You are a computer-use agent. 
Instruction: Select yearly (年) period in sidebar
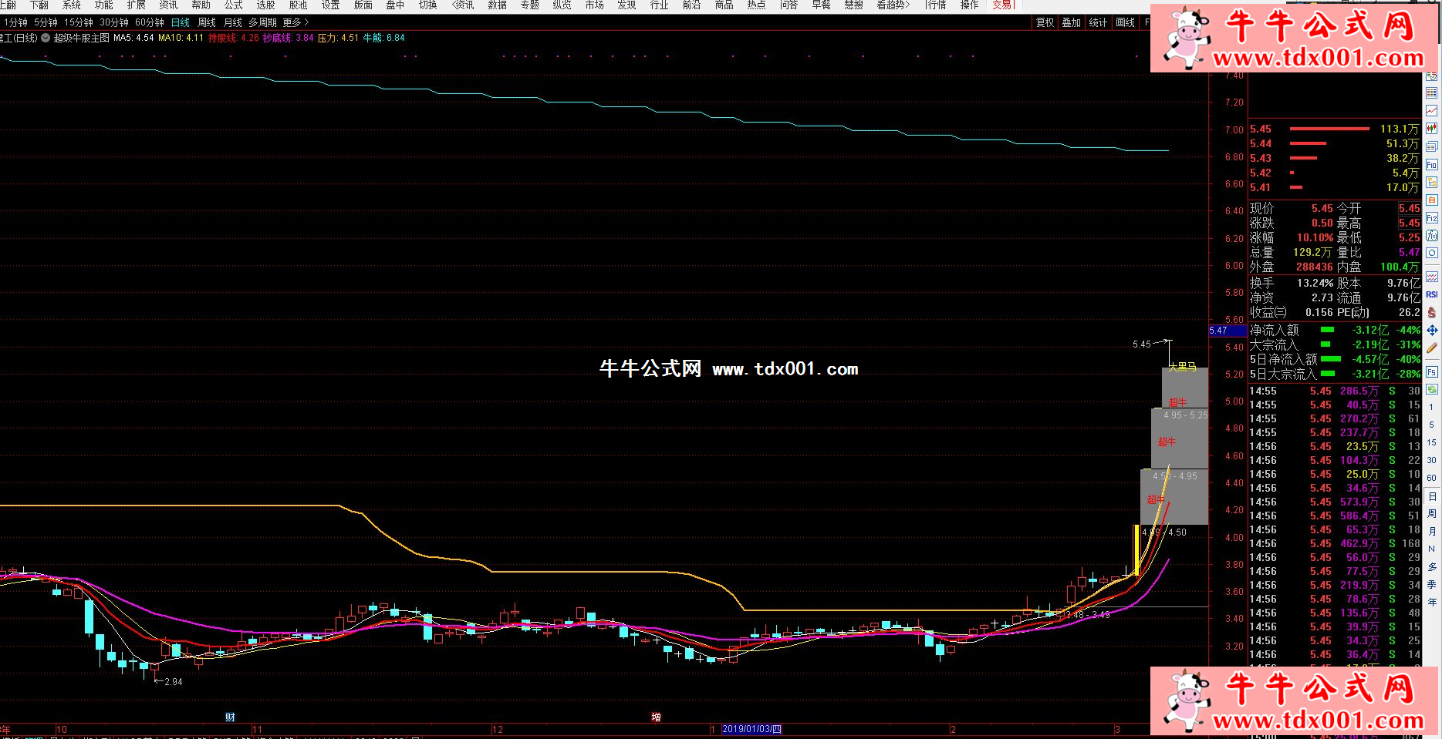click(1431, 602)
